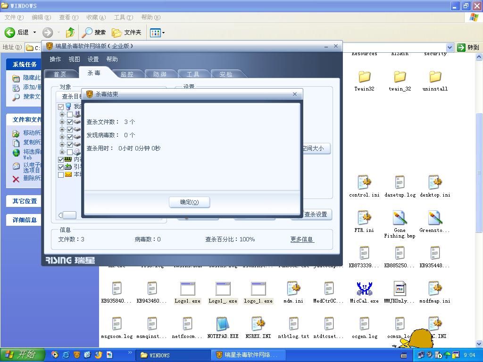Close the 杀毒结束 result dialog
483x362 pixels.
[x=295, y=94]
